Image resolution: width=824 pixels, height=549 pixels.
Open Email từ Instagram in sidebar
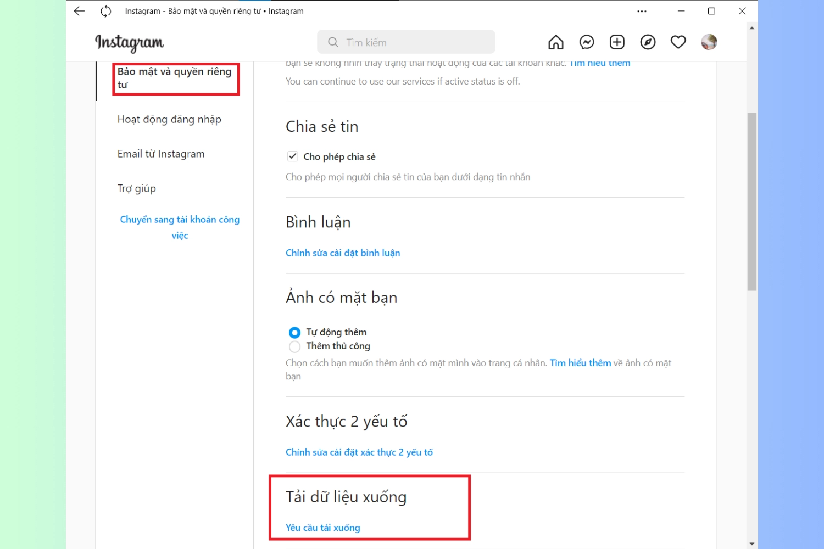161,154
